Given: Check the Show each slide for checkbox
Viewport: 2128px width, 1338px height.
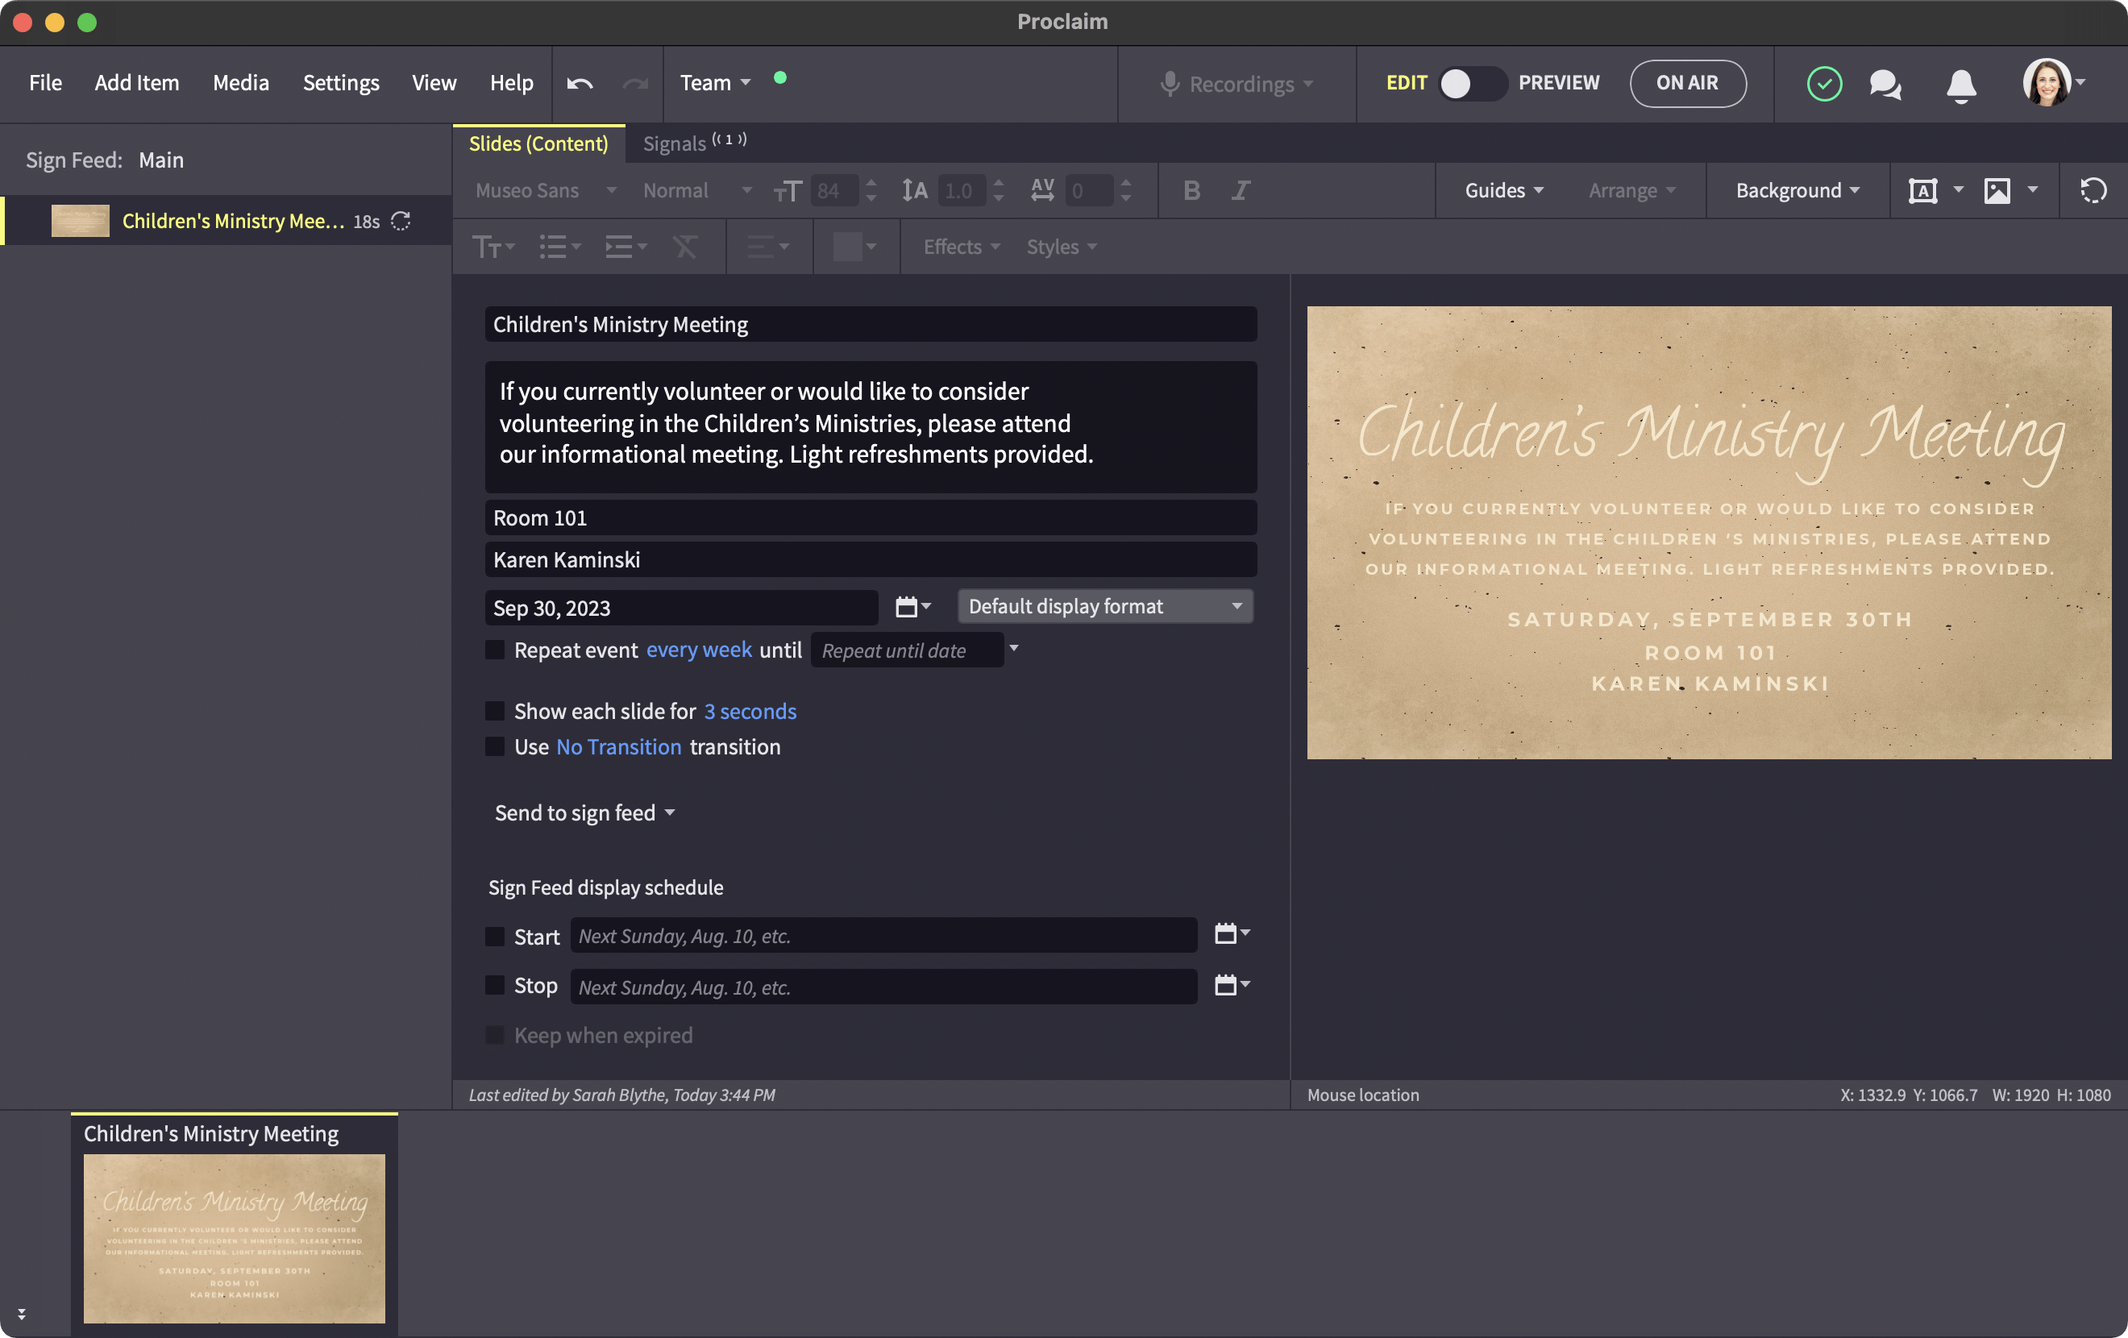Looking at the screenshot, I should click(x=495, y=712).
